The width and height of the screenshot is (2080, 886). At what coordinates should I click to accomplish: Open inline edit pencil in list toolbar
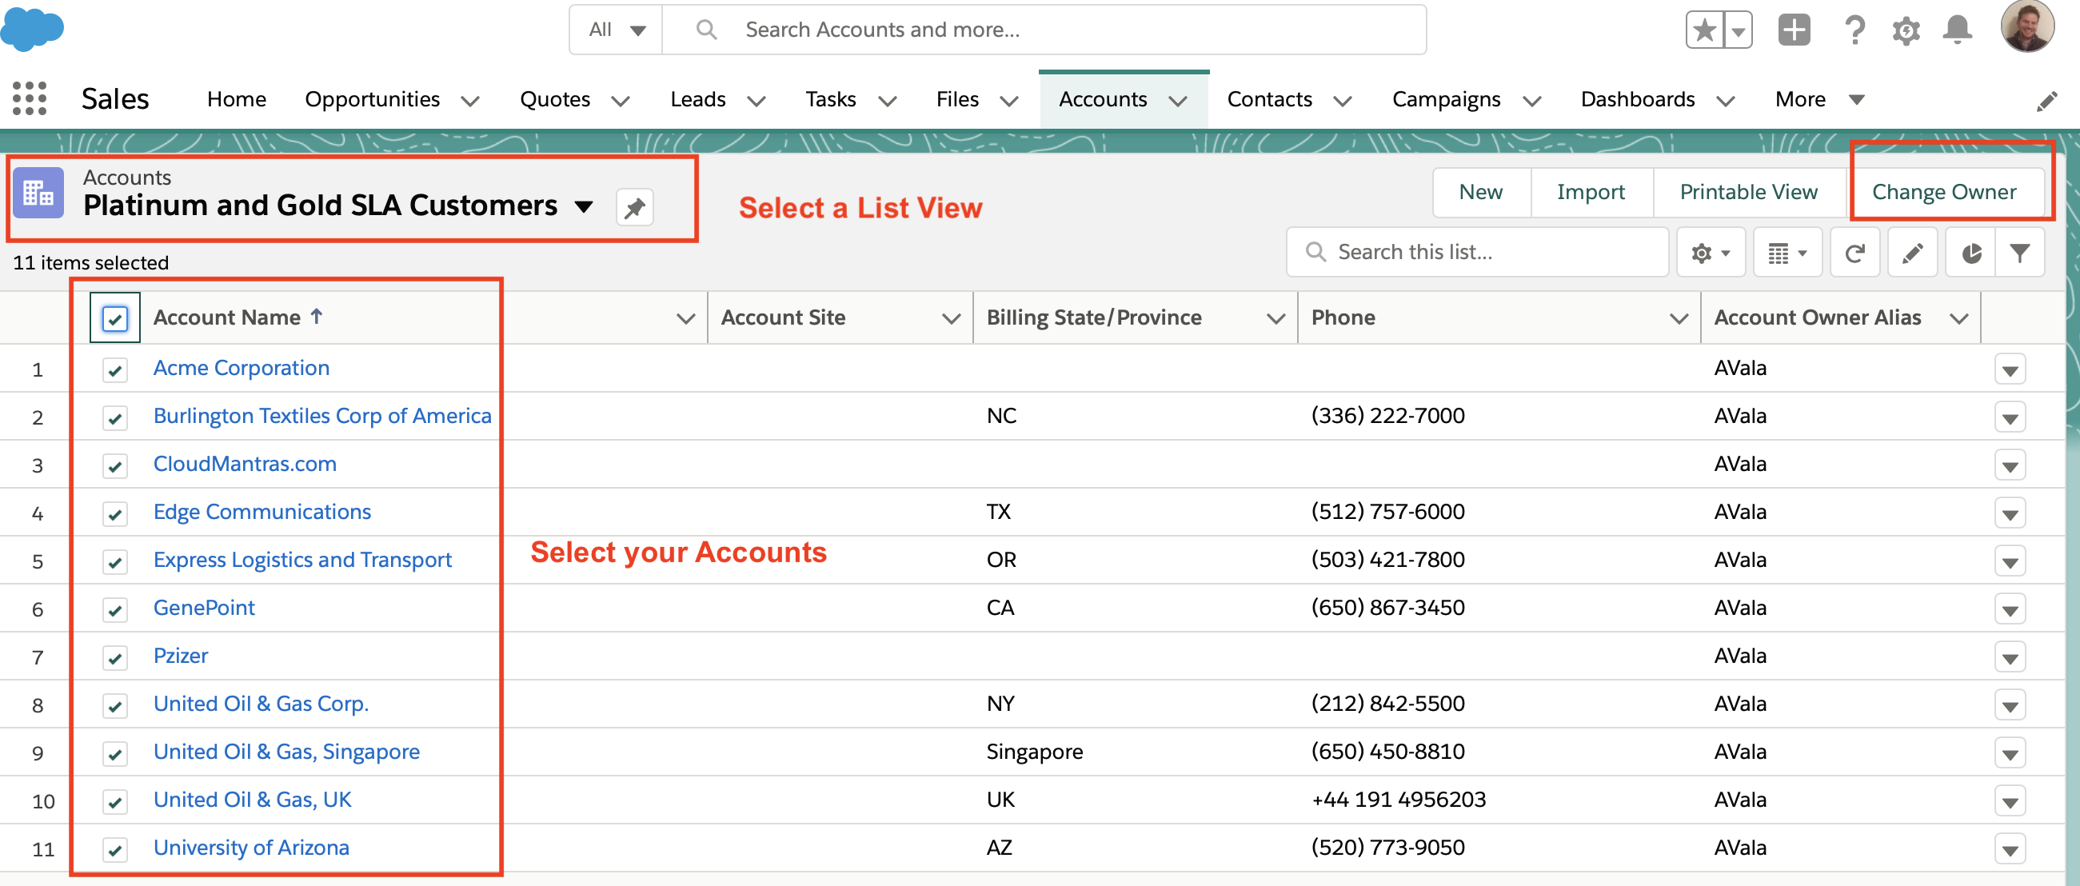point(1912,253)
